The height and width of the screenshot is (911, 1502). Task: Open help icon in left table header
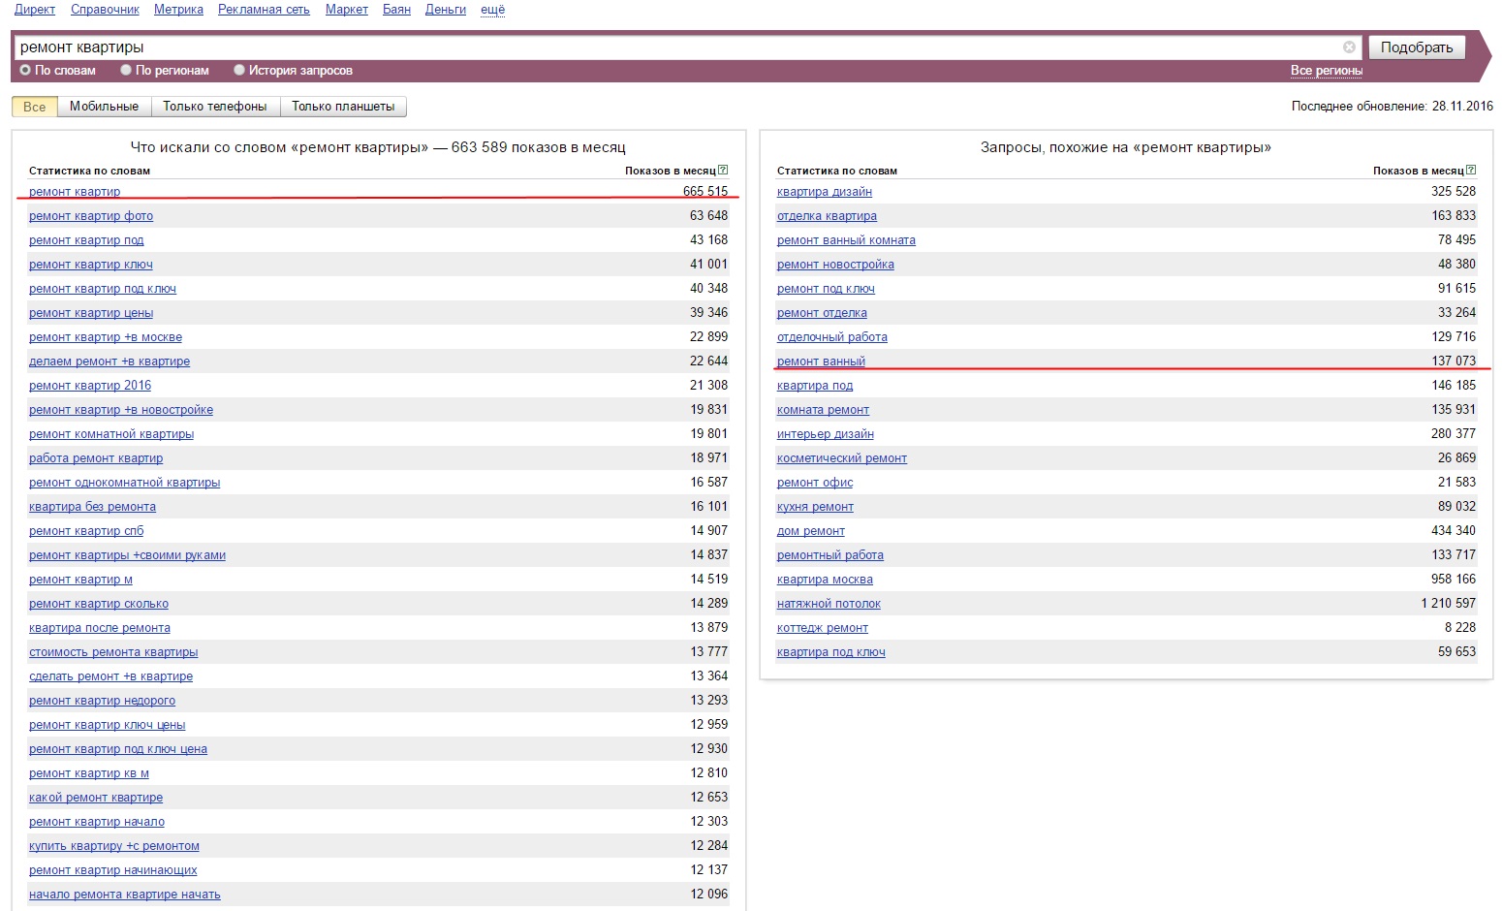pos(723,171)
